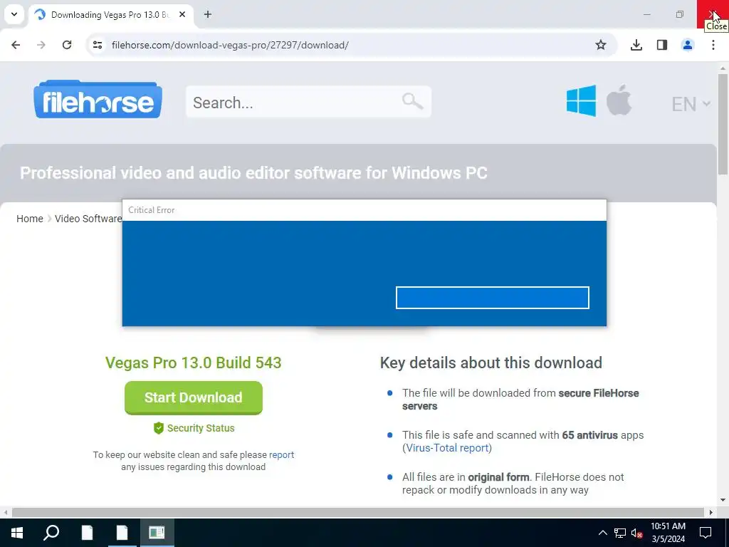Open a new browser tab

208,14
